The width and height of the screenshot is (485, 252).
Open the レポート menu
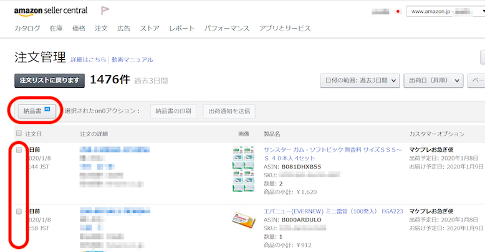182,29
